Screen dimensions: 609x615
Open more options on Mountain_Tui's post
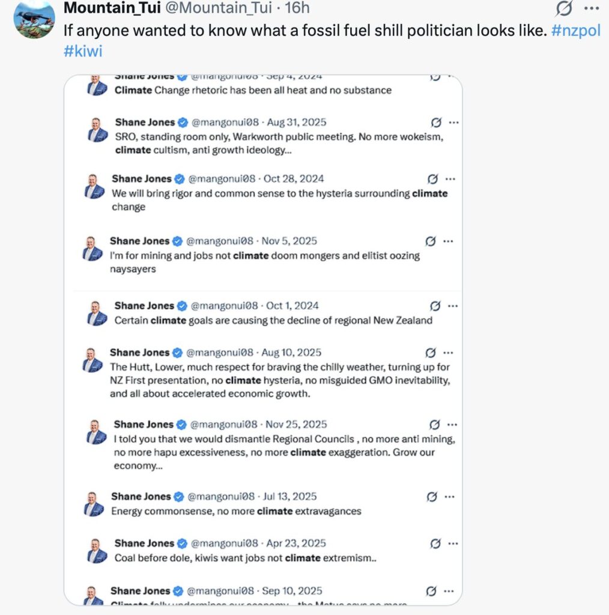tap(592, 8)
